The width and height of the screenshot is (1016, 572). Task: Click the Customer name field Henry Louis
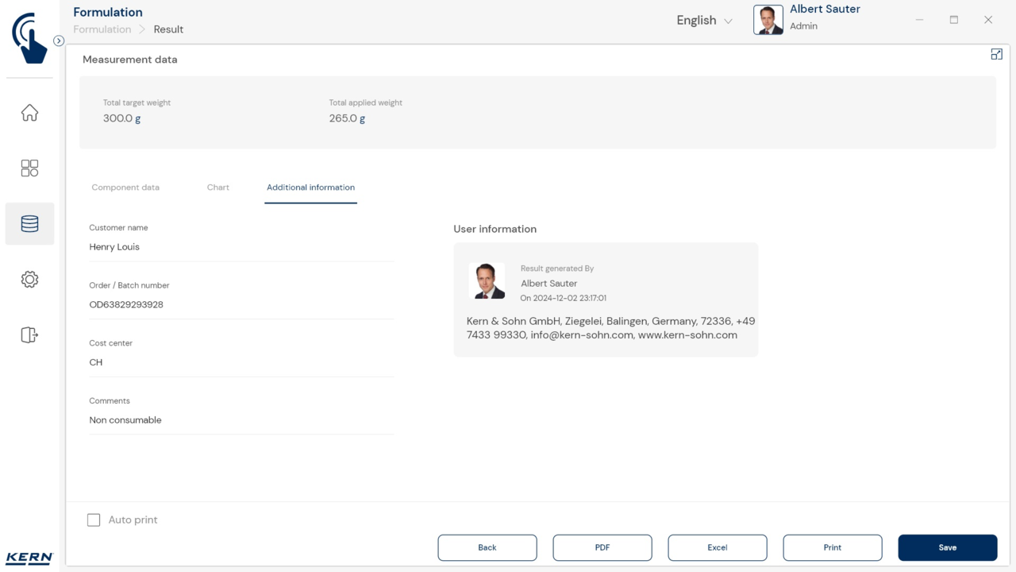coord(241,247)
